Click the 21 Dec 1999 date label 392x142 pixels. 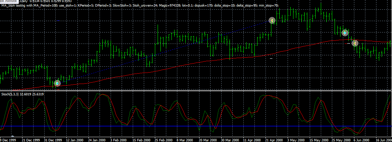pos(31,140)
